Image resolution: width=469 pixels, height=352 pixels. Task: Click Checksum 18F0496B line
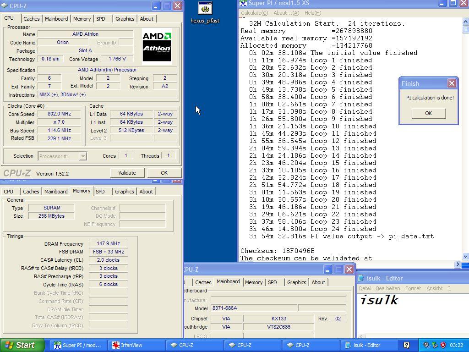pyautogui.click(x=277, y=251)
